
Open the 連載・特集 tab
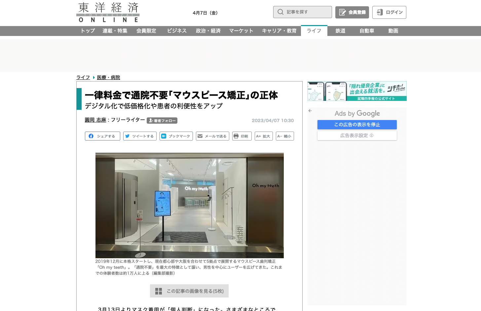pos(115,31)
